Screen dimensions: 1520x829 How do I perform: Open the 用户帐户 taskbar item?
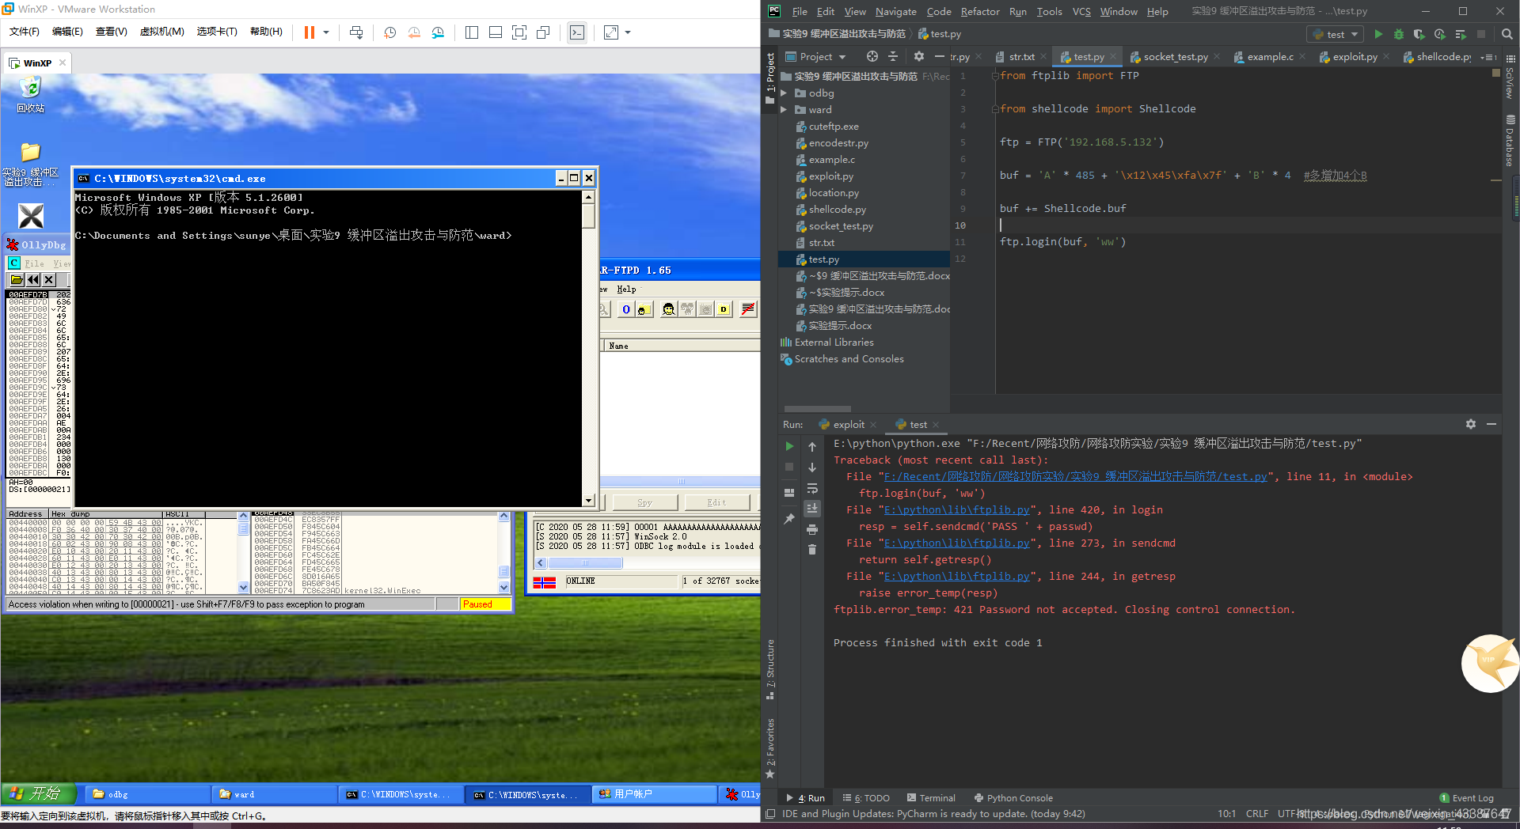point(654,794)
